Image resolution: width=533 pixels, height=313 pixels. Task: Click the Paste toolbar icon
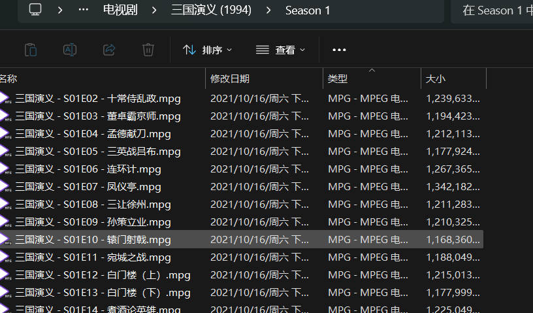tap(31, 50)
